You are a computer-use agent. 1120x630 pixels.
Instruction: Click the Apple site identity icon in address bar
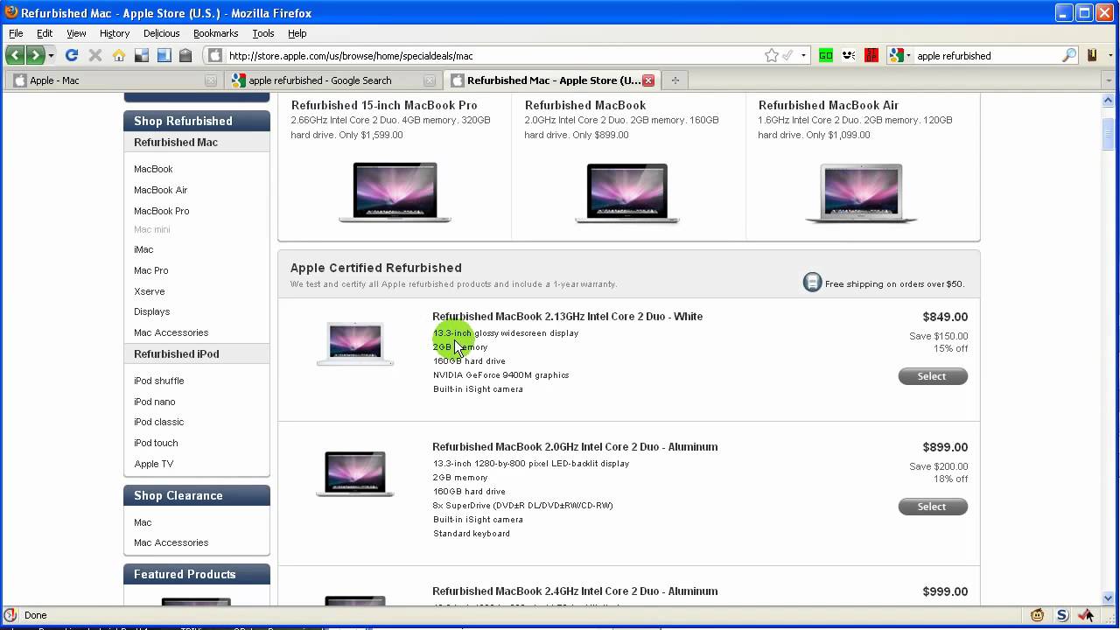(215, 55)
